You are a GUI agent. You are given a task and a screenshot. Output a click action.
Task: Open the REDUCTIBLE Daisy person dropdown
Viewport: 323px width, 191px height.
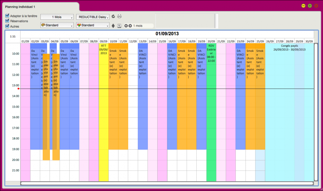[93, 17]
